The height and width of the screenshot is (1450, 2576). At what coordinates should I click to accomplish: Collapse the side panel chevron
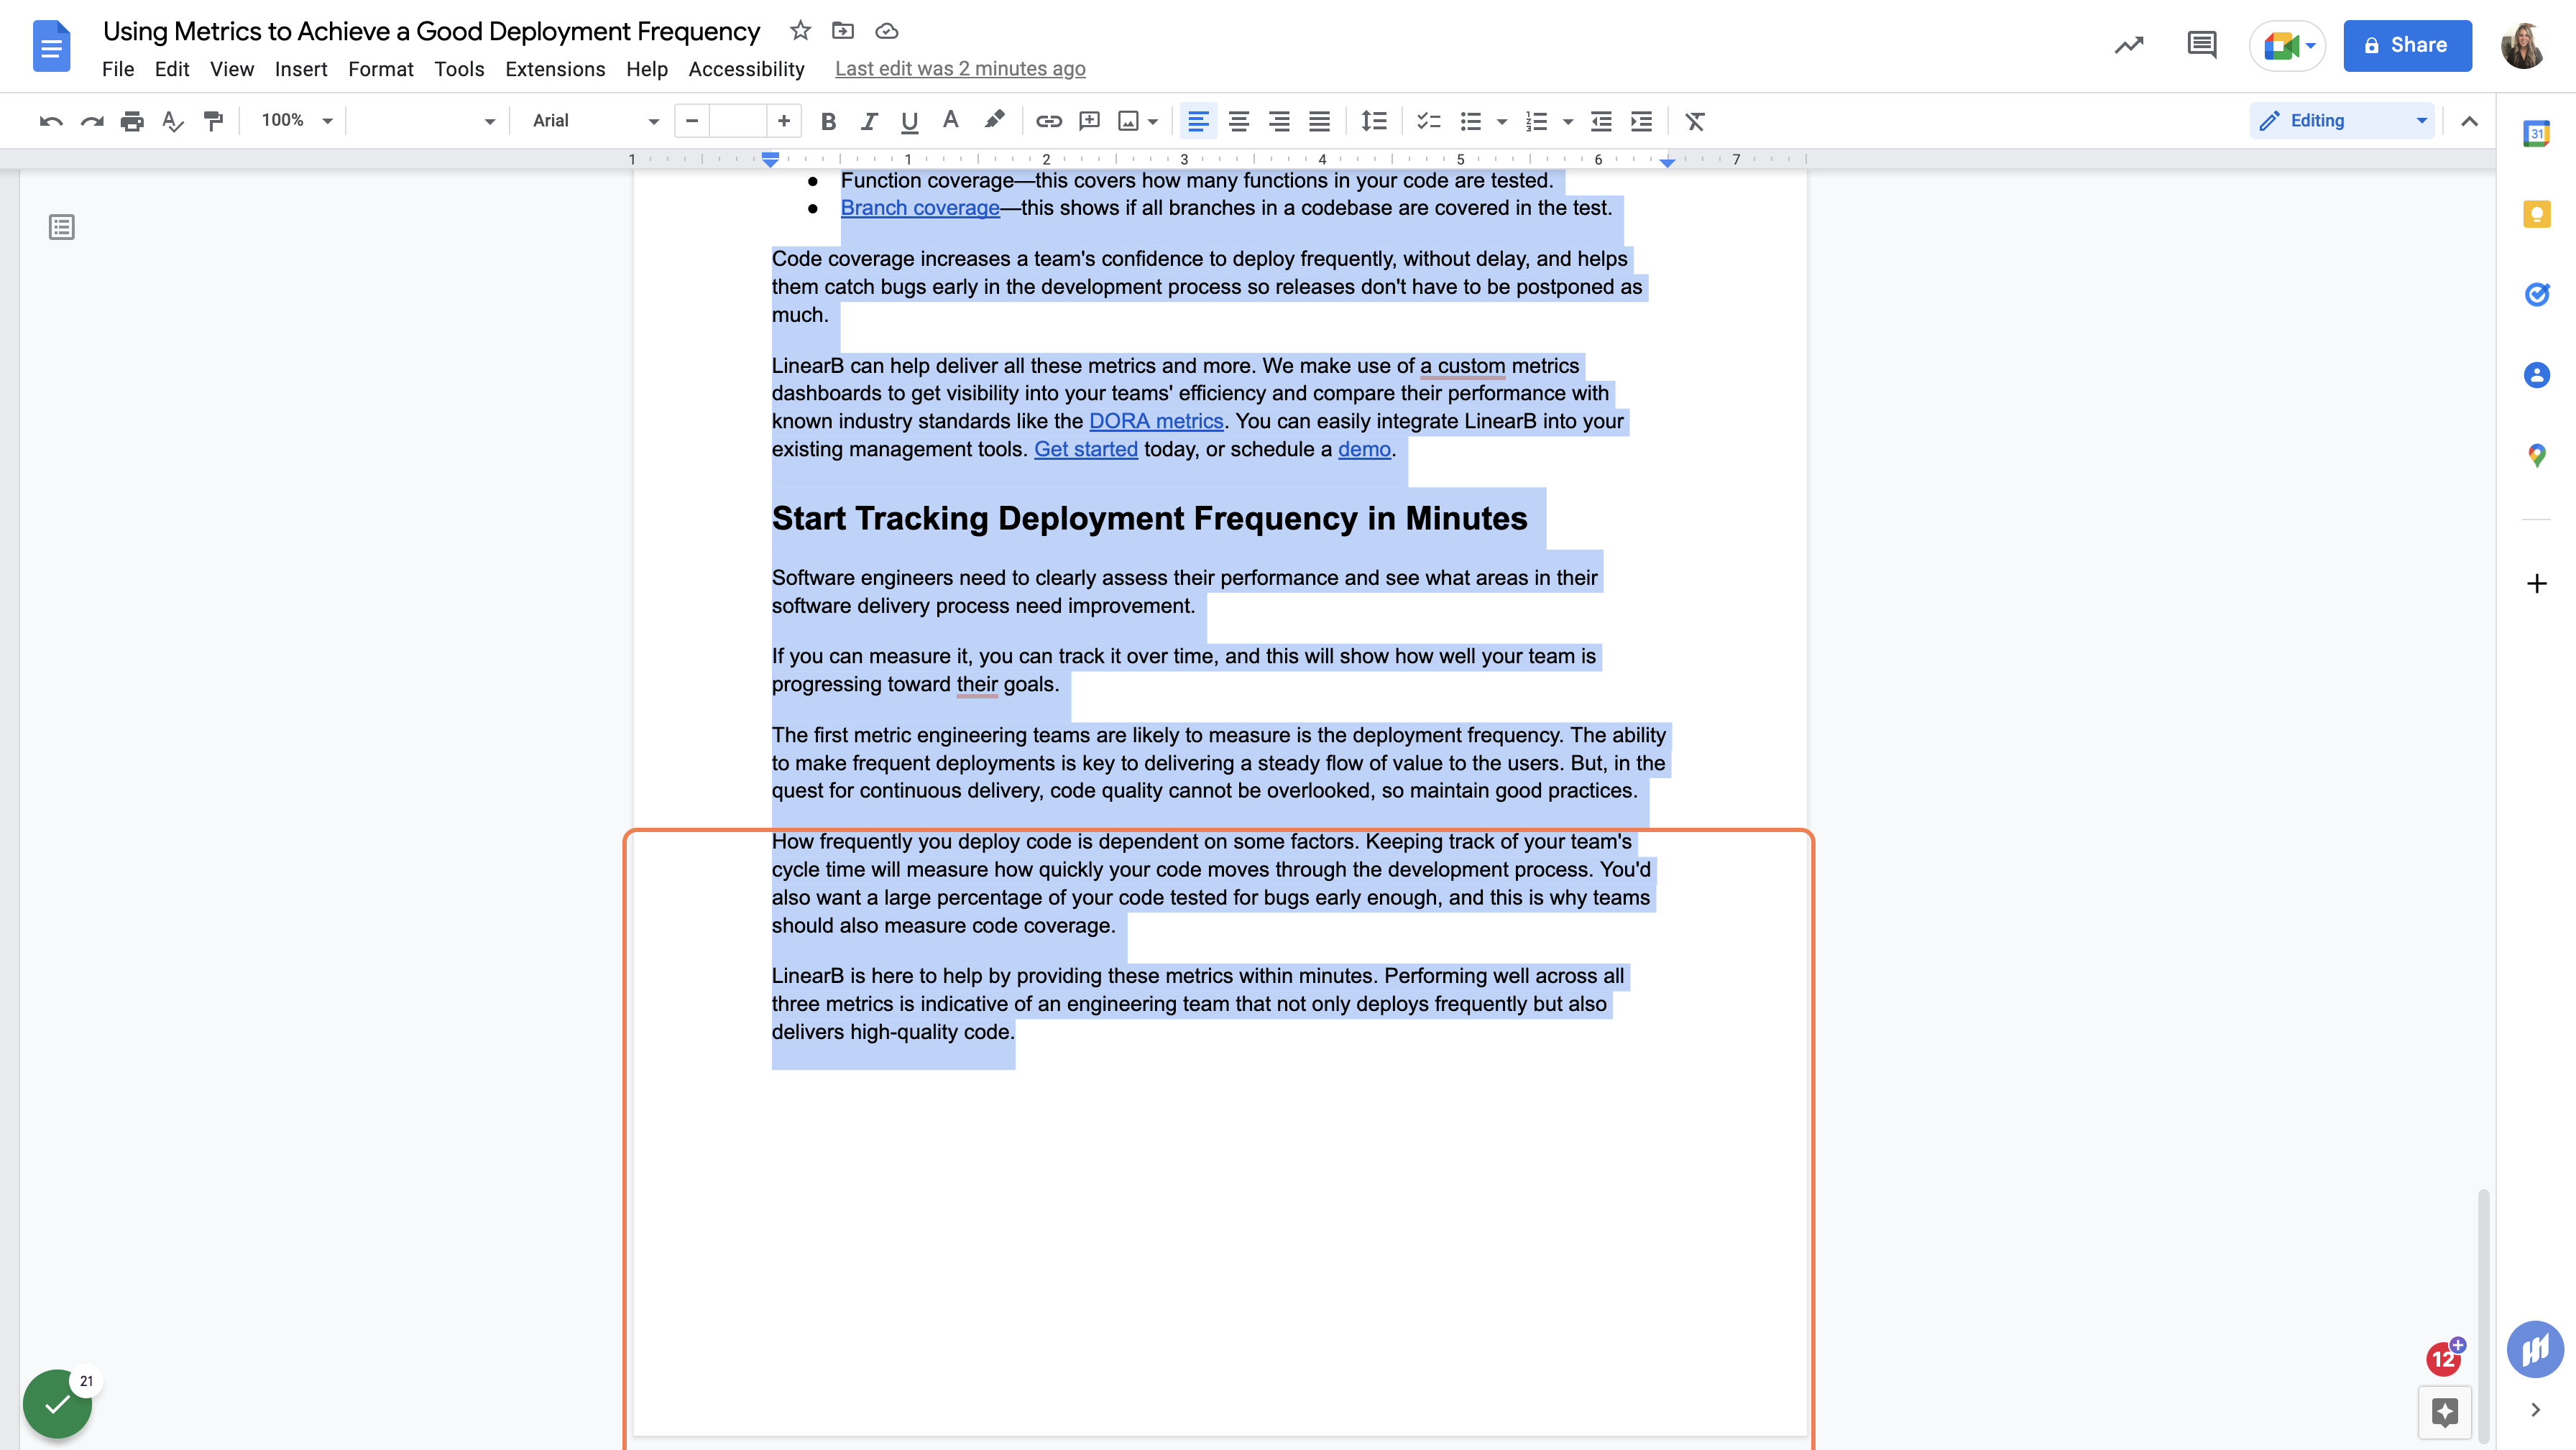click(x=2535, y=1410)
